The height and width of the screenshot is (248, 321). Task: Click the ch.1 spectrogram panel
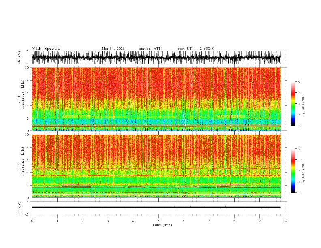pos(156,99)
